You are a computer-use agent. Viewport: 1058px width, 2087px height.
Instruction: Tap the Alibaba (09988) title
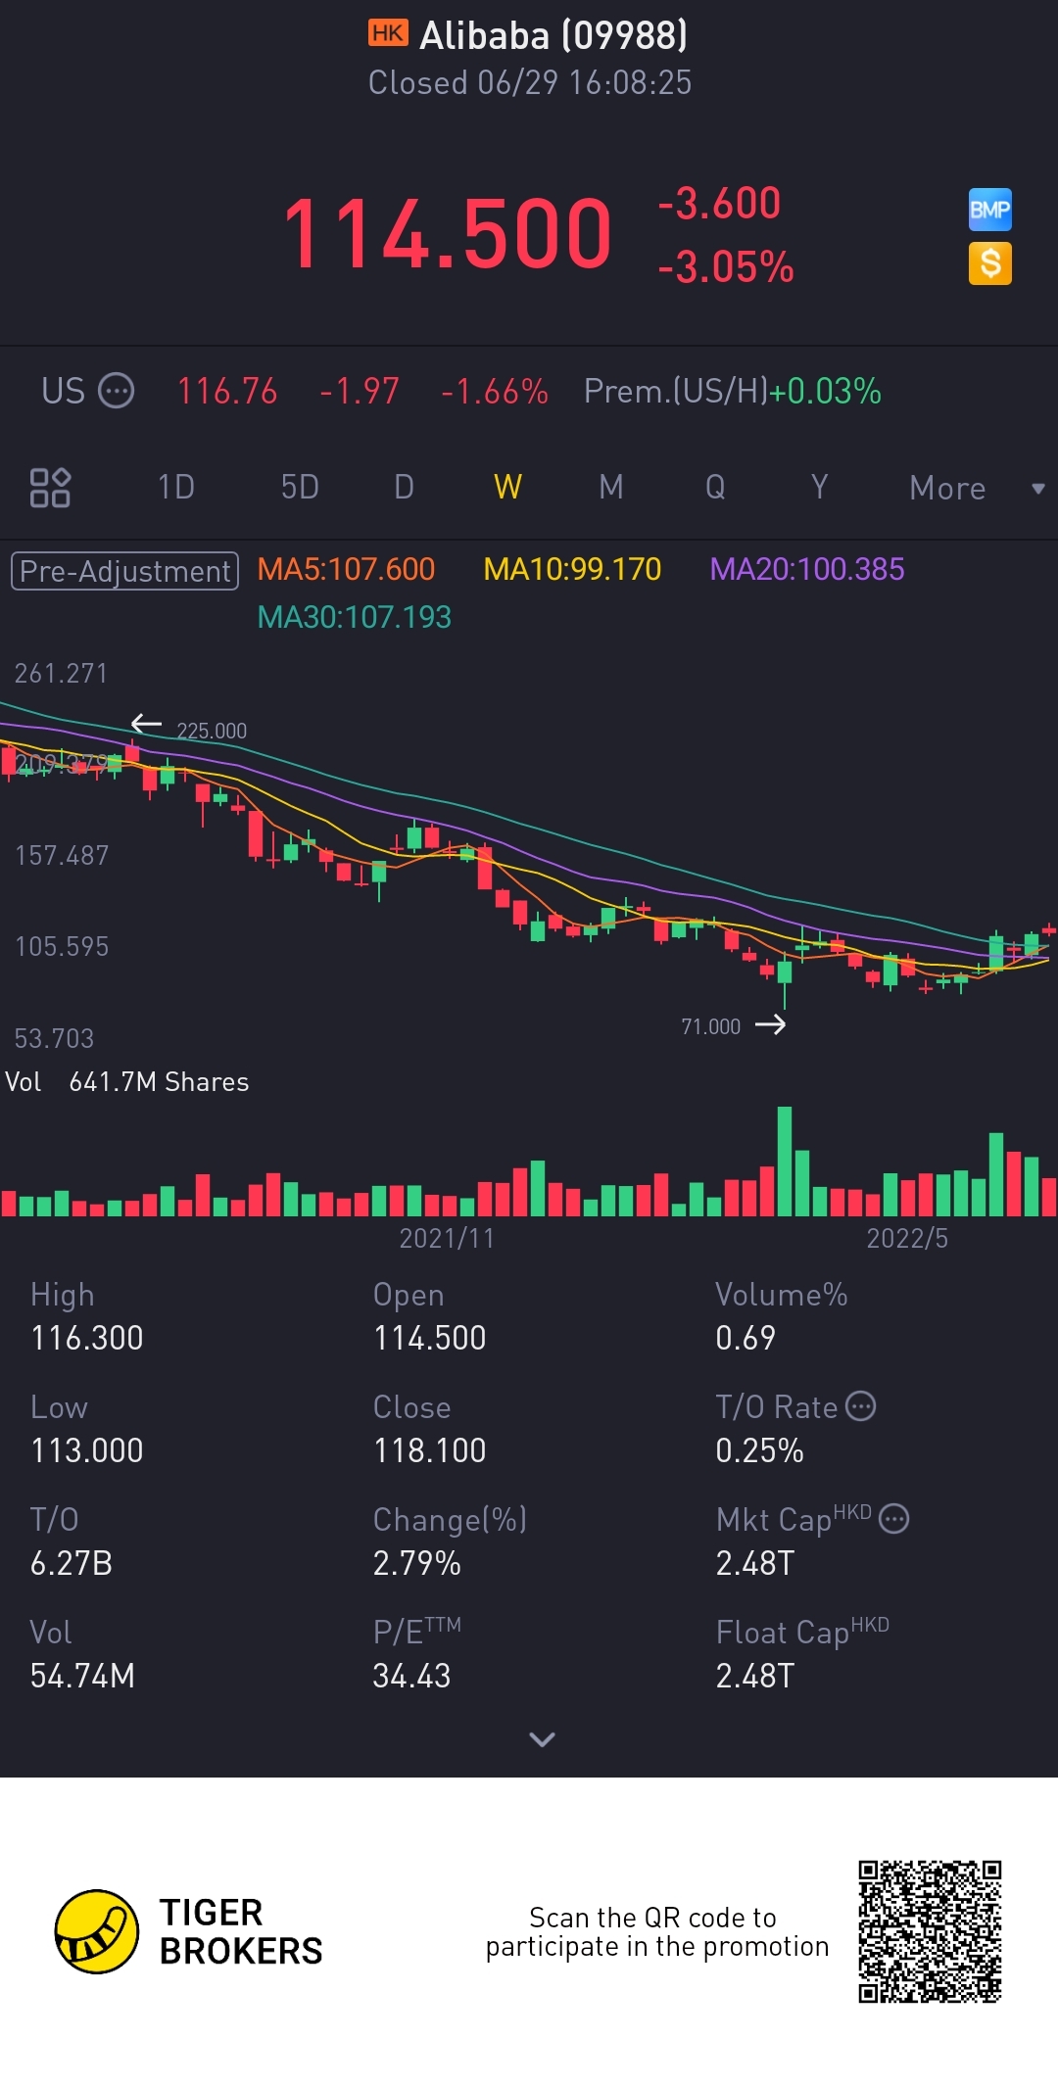pyautogui.click(x=553, y=35)
